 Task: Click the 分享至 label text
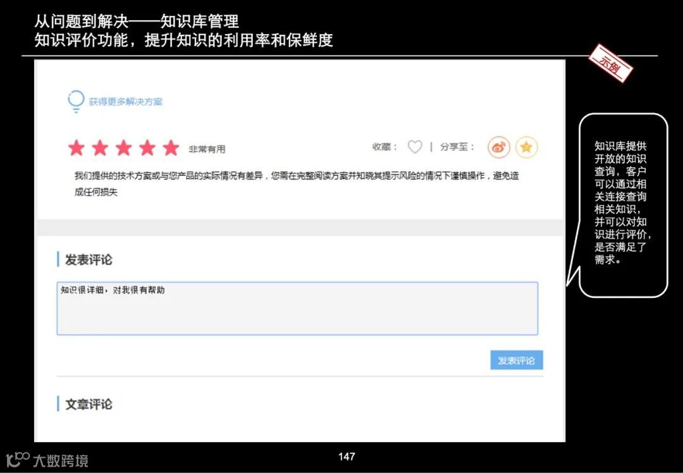457,147
